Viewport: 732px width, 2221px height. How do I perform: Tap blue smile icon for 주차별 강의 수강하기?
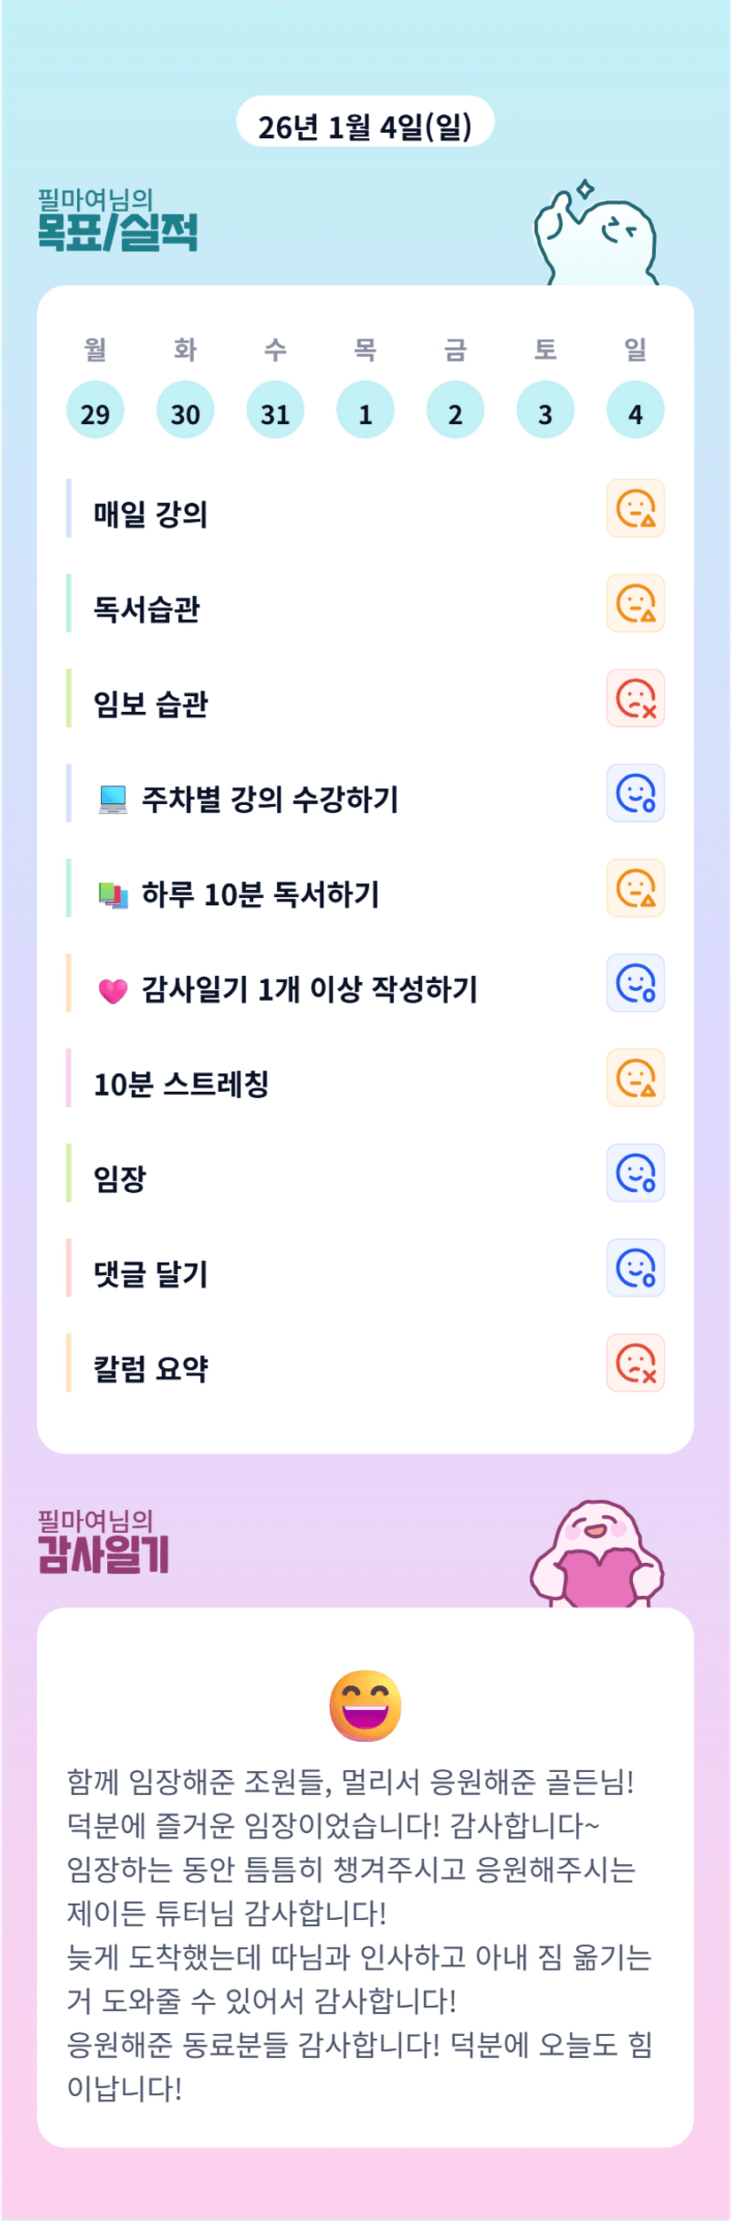tap(635, 793)
